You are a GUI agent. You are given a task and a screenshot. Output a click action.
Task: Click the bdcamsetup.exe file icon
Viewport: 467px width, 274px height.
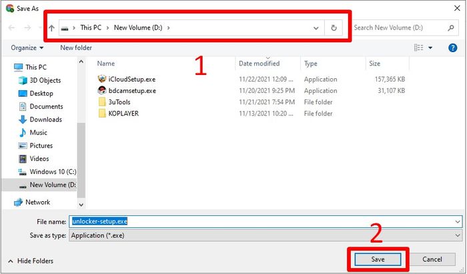(102, 90)
